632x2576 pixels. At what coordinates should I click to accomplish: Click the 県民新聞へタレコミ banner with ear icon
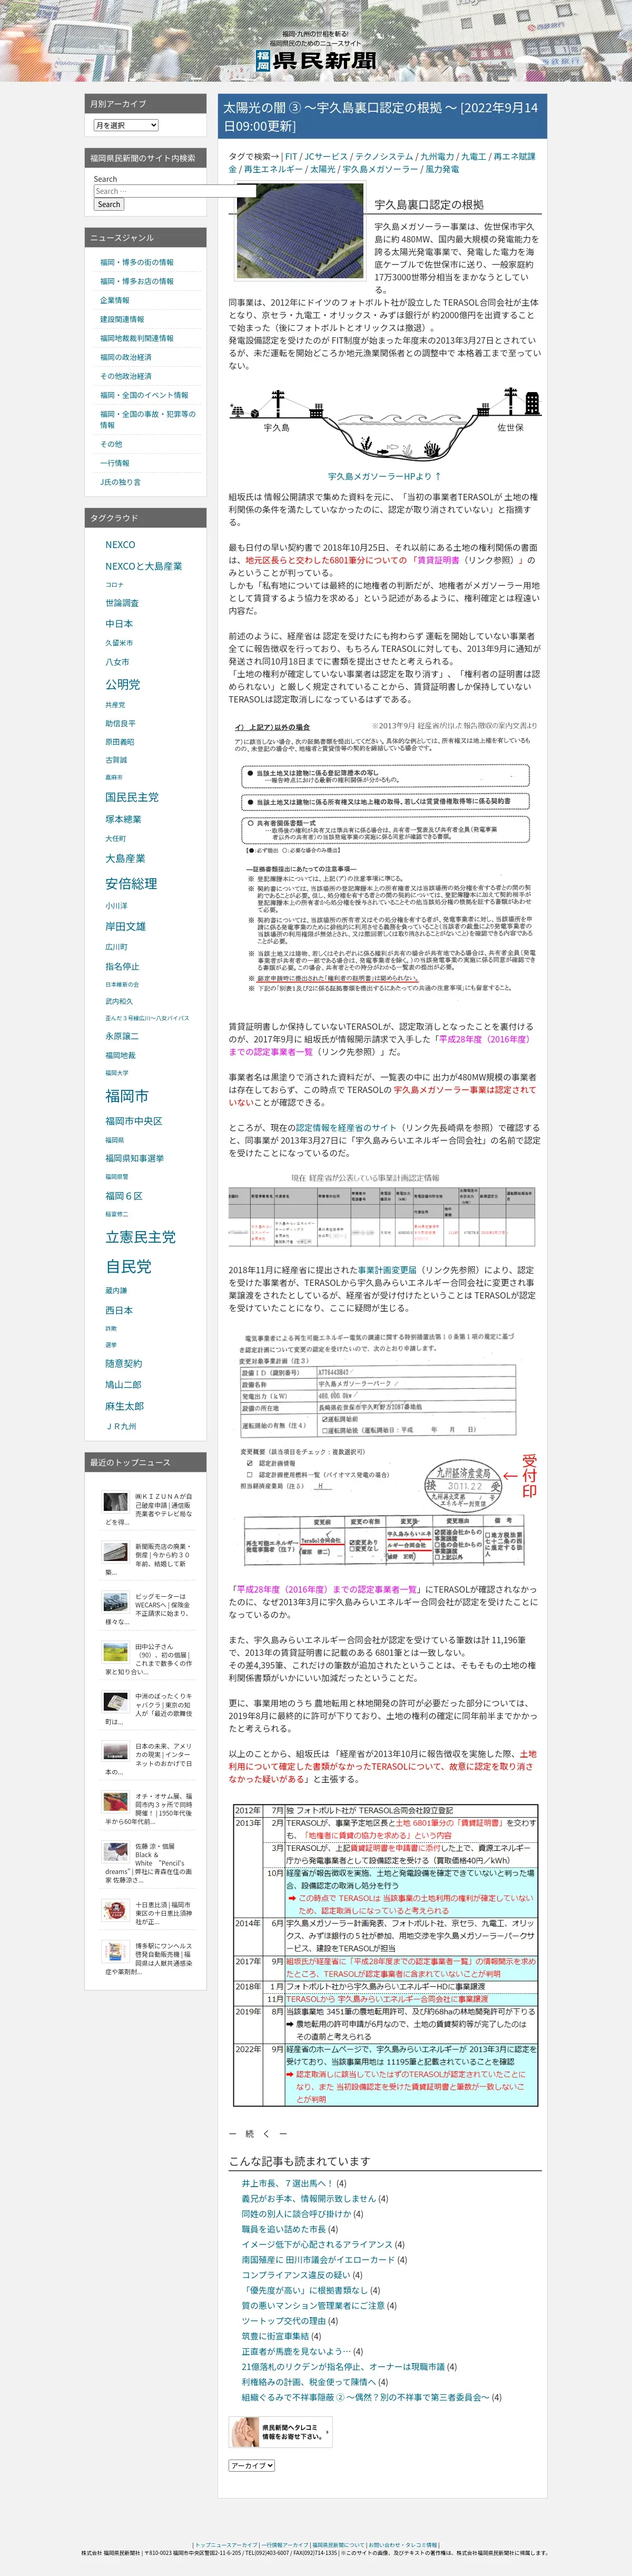(x=280, y=2431)
